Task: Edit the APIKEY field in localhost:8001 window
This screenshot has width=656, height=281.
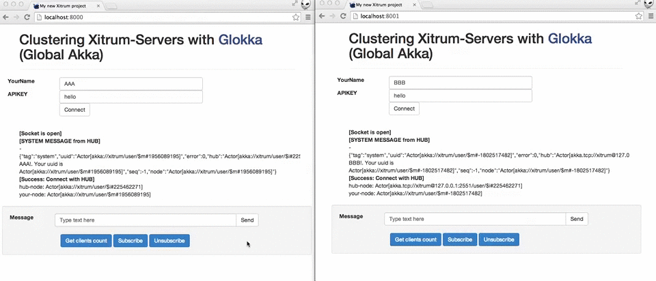Action: 460,95
